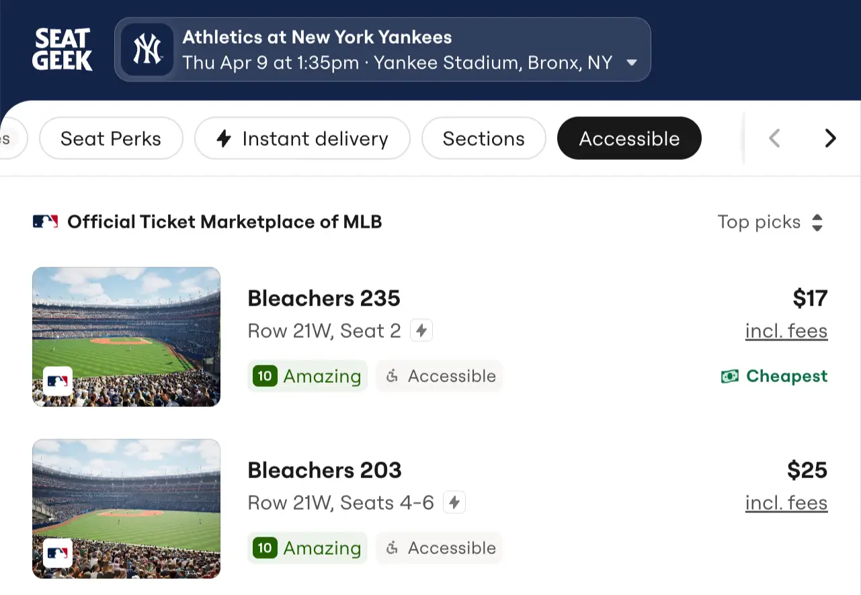
Task: Click the lightning bolt on the Bleachers 203 listing
Action: tap(454, 502)
